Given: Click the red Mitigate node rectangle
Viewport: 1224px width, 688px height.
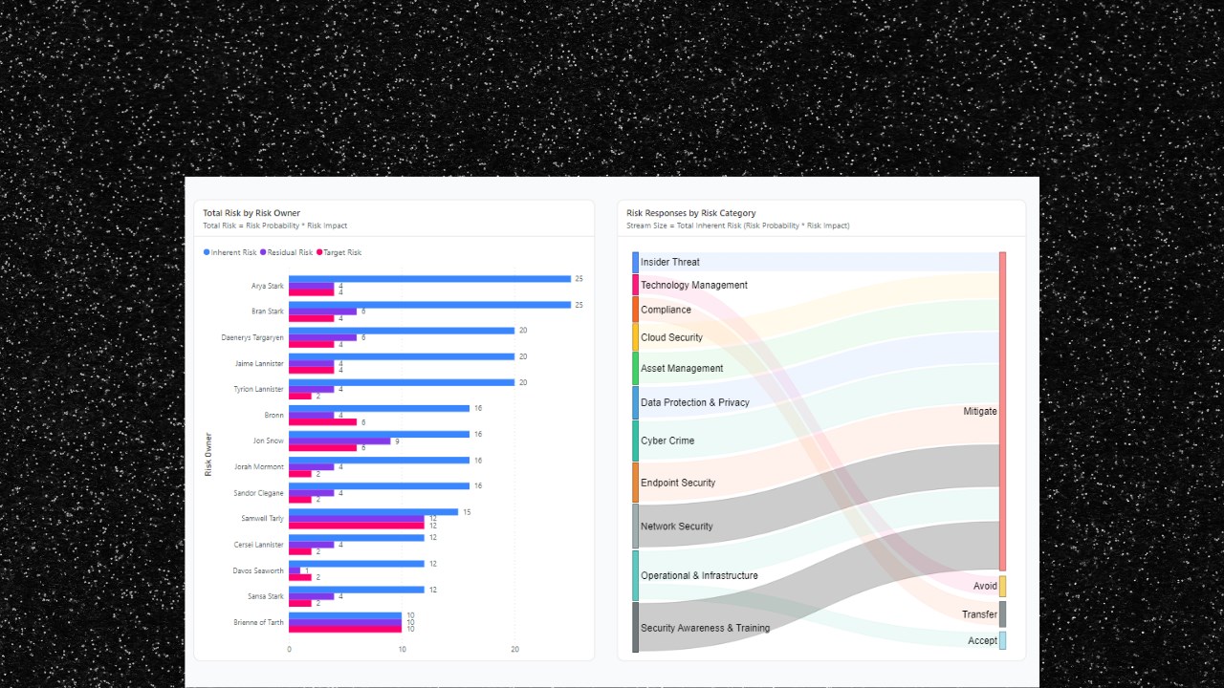Looking at the screenshot, I should pyautogui.click(x=1002, y=411).
